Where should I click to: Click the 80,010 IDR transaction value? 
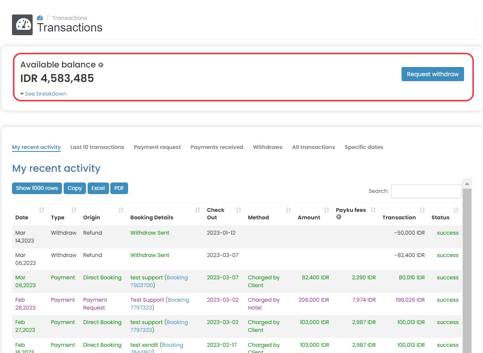point(412,277)
